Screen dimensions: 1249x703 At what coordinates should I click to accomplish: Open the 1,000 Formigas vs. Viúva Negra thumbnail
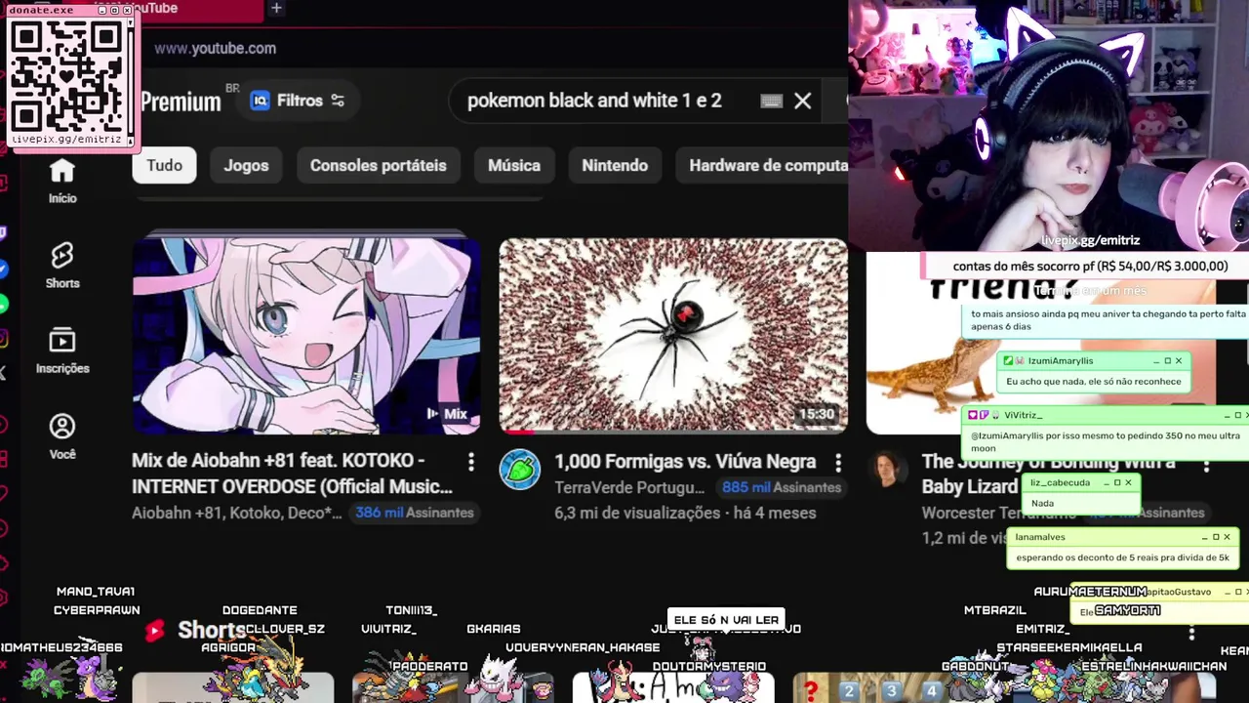(x=673, y=335)
